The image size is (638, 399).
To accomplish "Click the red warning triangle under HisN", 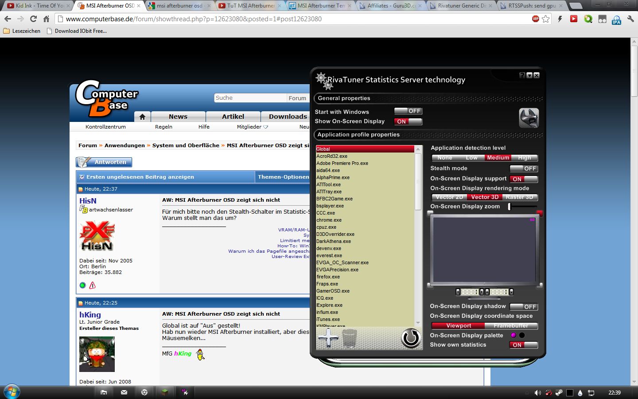I will (93, 286).
